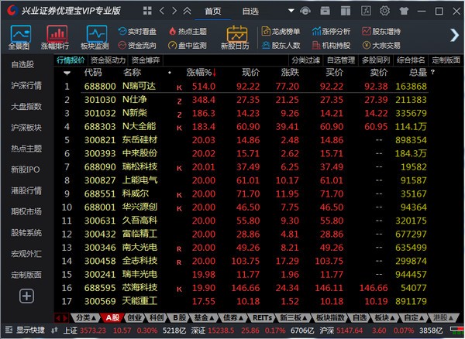Open the 龙虎榜单 toolbar item
465x339 pixels.
tap(281, 32)
